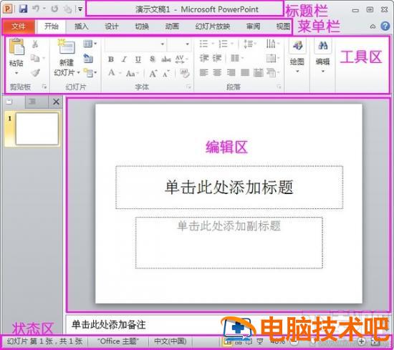Viewport: 394px width, 350px height.
Task: Toggle Bold formatting
Action: click(111, 59)
